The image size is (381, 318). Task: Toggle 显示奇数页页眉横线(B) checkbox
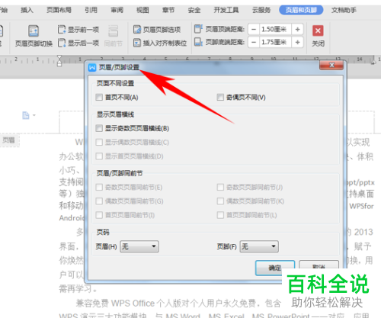pyautogui.click(x=99, y=128)
